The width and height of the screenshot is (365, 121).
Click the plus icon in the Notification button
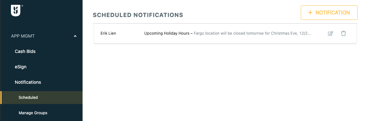tap(310, 13)
